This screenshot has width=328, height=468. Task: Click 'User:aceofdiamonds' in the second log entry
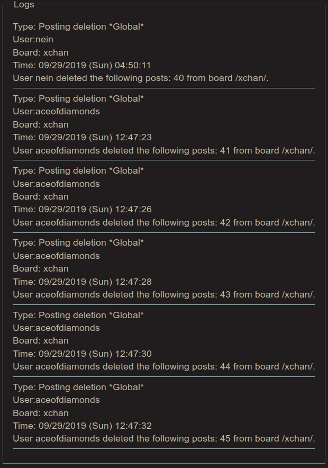click(57, 111)
